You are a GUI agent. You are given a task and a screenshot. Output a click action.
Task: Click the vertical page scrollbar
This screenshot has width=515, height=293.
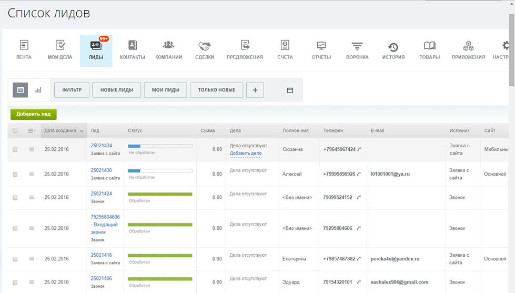coord(512,49)
